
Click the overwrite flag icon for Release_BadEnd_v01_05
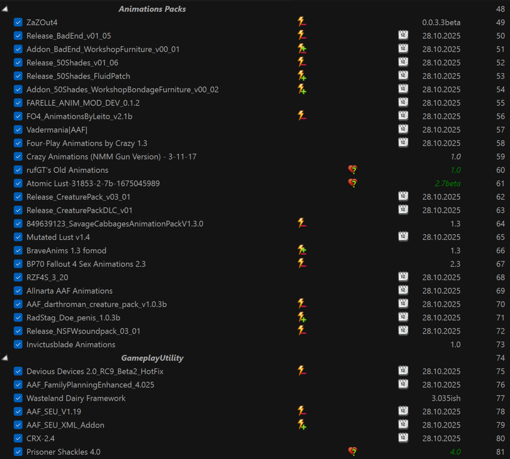tap(302, 35)
